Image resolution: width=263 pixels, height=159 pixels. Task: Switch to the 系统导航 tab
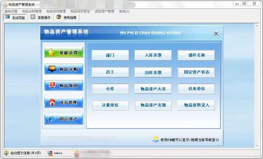pos(15,18)
